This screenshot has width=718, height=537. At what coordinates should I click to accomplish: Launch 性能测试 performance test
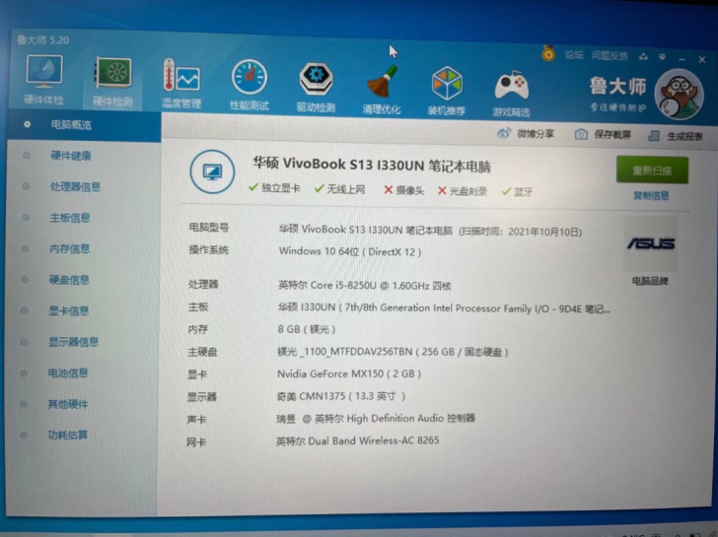tap(250, 85)
